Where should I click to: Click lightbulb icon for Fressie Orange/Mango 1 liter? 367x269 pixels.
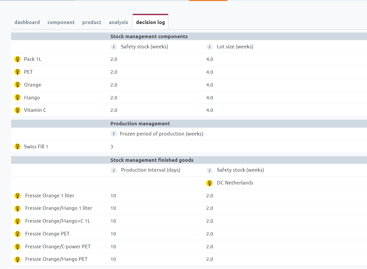click(x=17, y=208)
